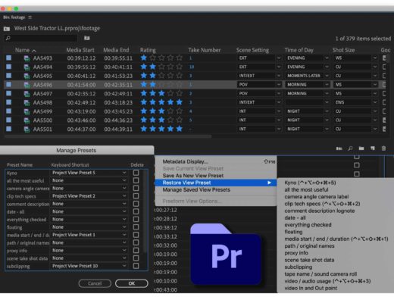Check the Delete box for everything checked preset
The width and height of the screenshot is (394, 303).
pos(136,219)
